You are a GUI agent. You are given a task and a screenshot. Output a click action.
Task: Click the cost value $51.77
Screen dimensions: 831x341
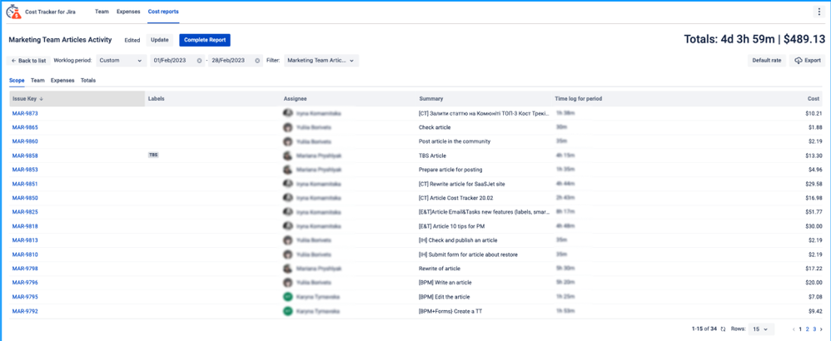coord(814,212)
